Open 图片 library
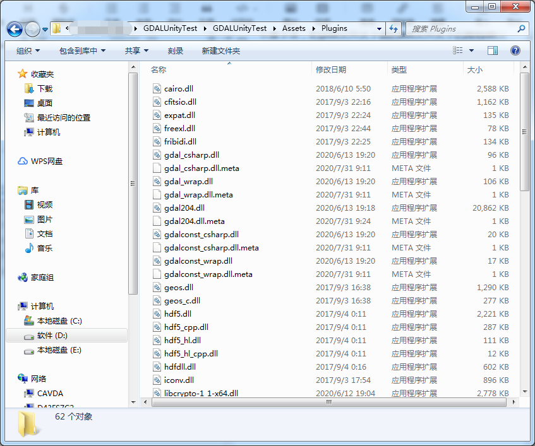This screenshot has width=535, height=446. [38, 219]
